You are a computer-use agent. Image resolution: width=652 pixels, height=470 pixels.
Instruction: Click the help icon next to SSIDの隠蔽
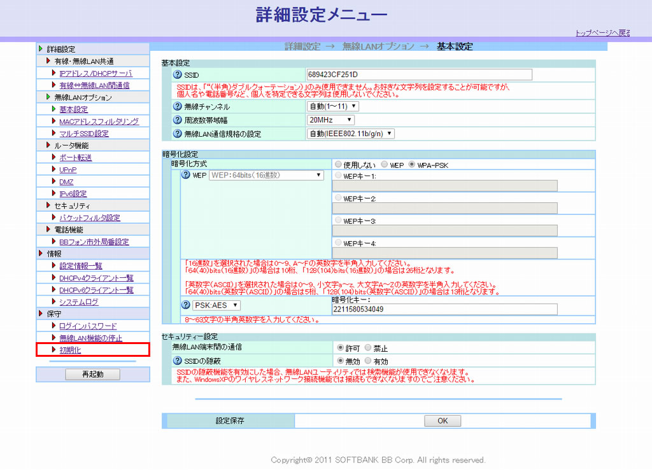pos(178,361)
